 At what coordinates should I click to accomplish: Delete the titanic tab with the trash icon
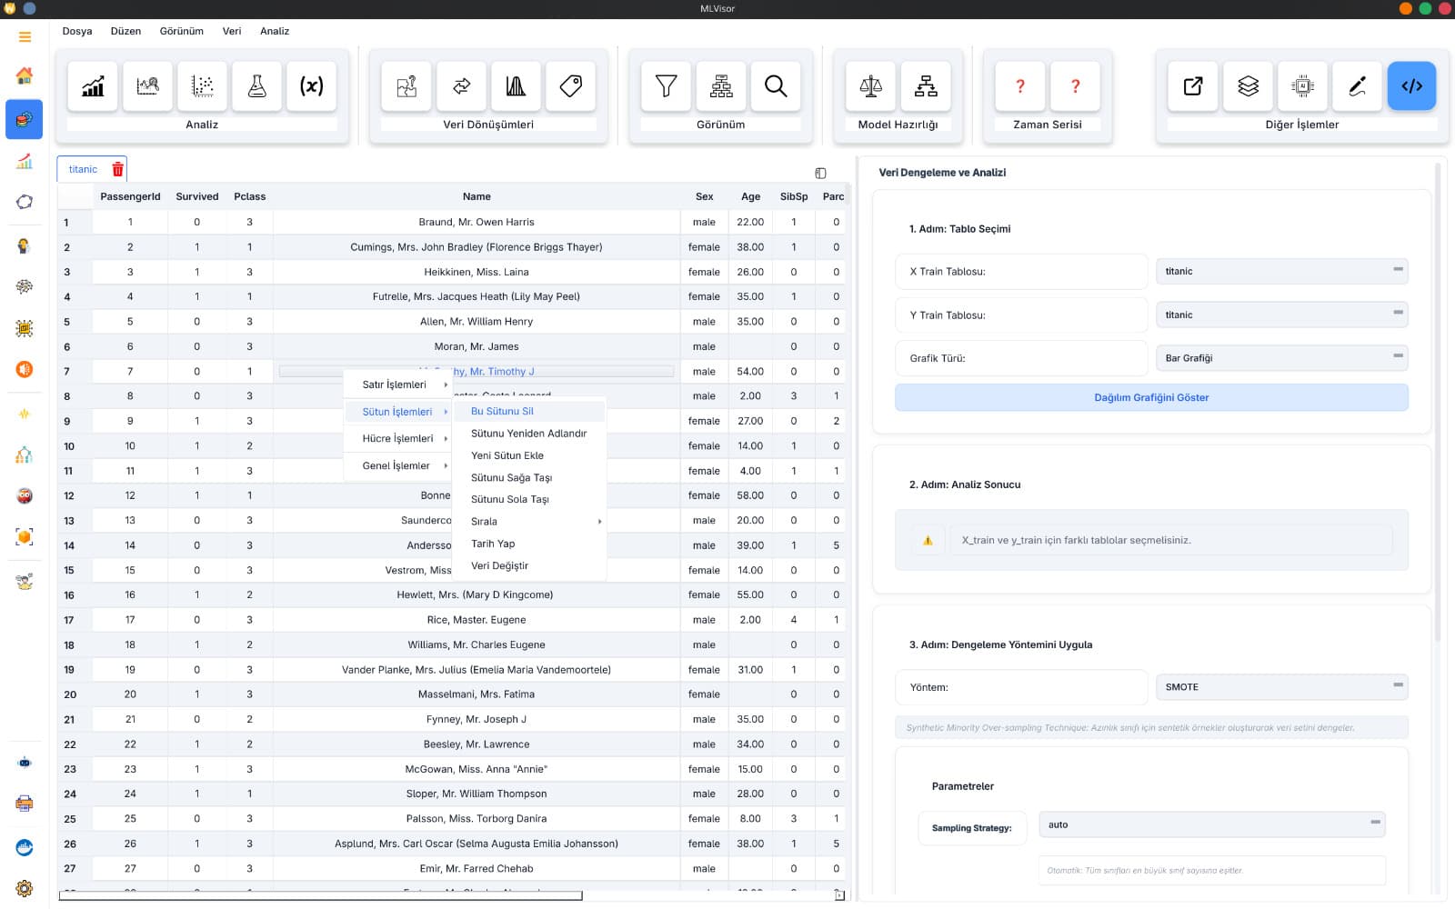click(x=117, y=169)
